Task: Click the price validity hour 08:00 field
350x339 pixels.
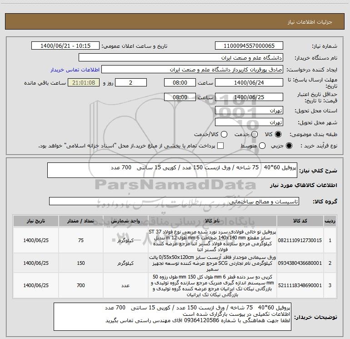Action: click(180, 97)
